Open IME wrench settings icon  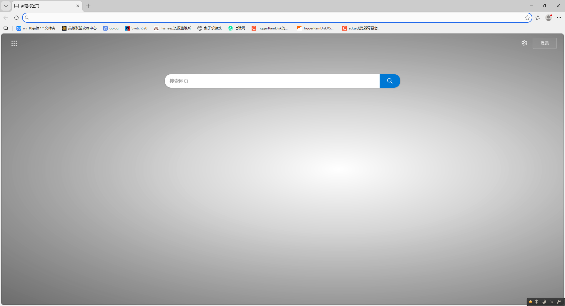(x=559, y=302)
